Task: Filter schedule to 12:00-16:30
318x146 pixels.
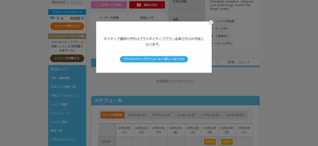Action: (186, 115)
